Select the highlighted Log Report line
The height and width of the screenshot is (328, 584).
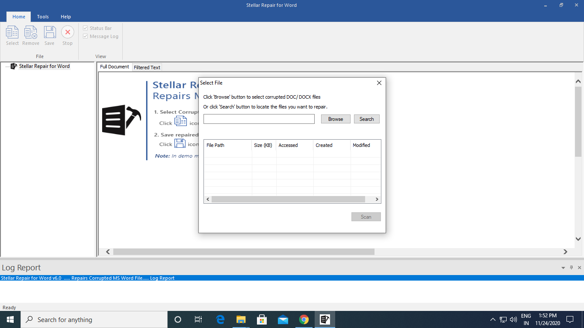tap(292, 278)
